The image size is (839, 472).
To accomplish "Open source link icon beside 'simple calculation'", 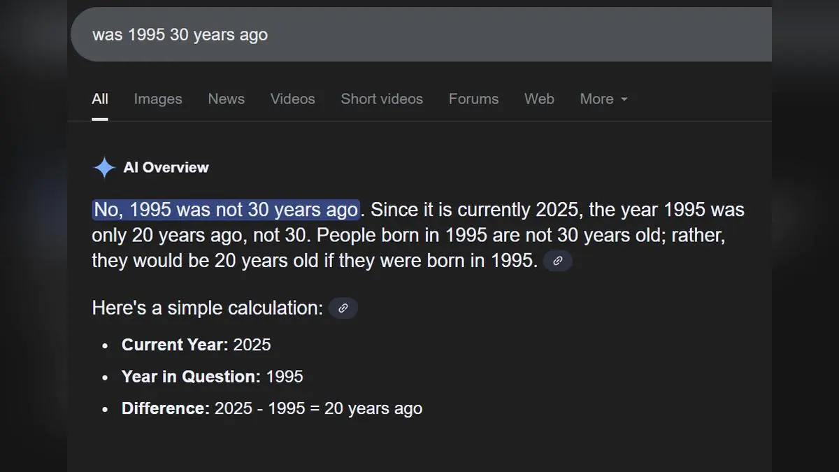I will [x=343, y=308].
